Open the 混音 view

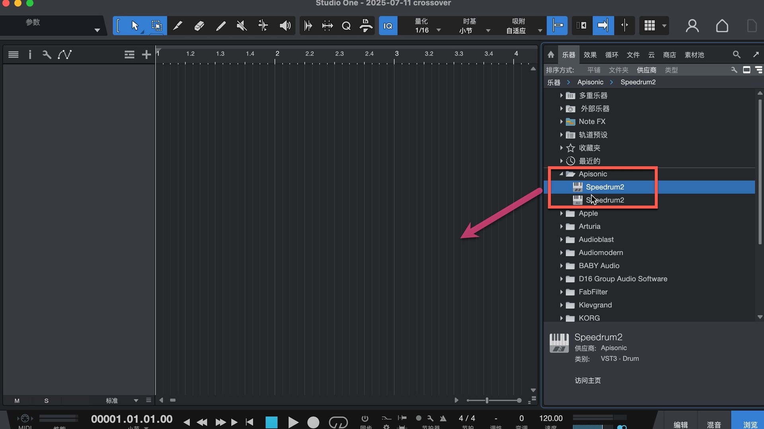pos(714,424)
